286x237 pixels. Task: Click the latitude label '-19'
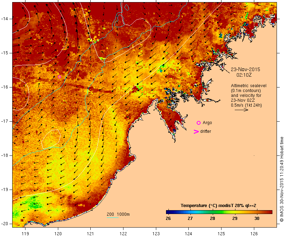tap(5, 190)
